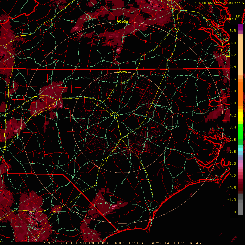Click the 100 NMI range ring label
Image resolution: width=245 pixels, height=245 pixels.
pyautogui.click(x=122, y=22)
